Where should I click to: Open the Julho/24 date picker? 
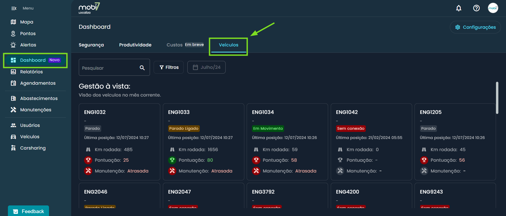(206, 67)
